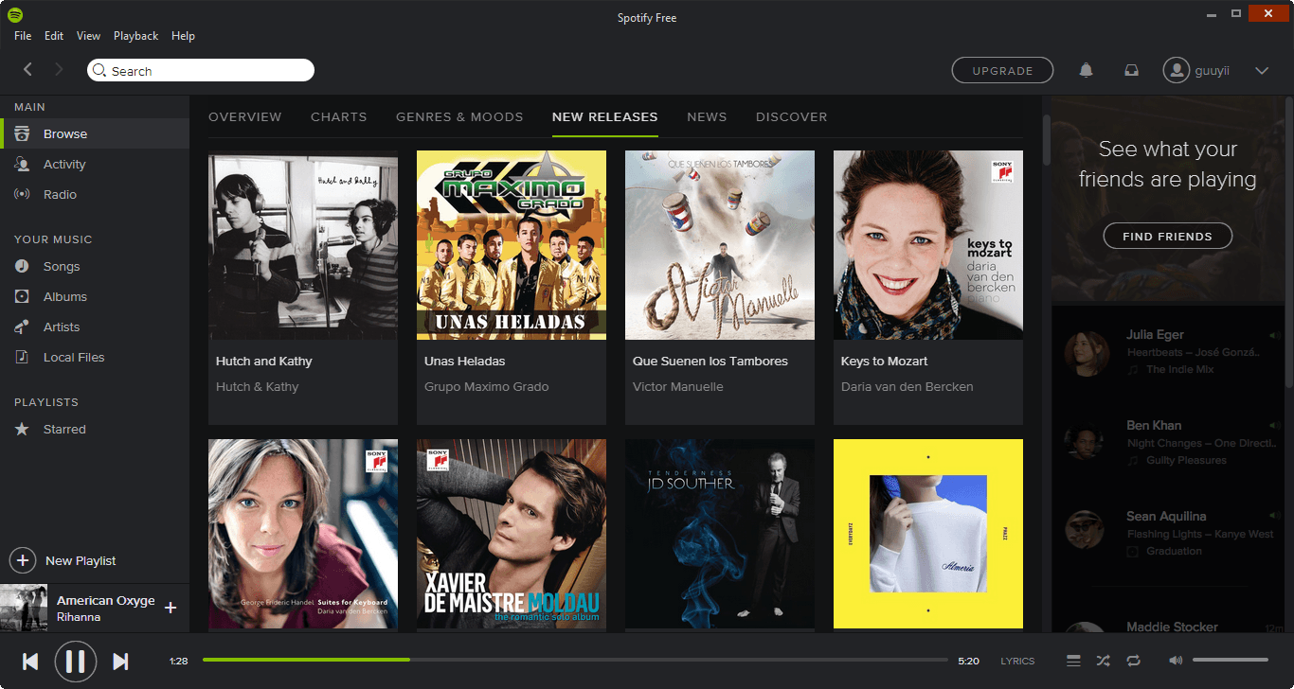1294x689 pixels.
Task: Switch to the Discover tab
Action: [792, 117]
